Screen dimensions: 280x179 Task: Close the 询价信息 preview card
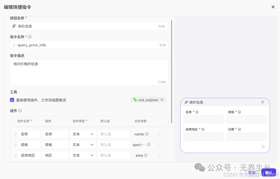point(262,102)
